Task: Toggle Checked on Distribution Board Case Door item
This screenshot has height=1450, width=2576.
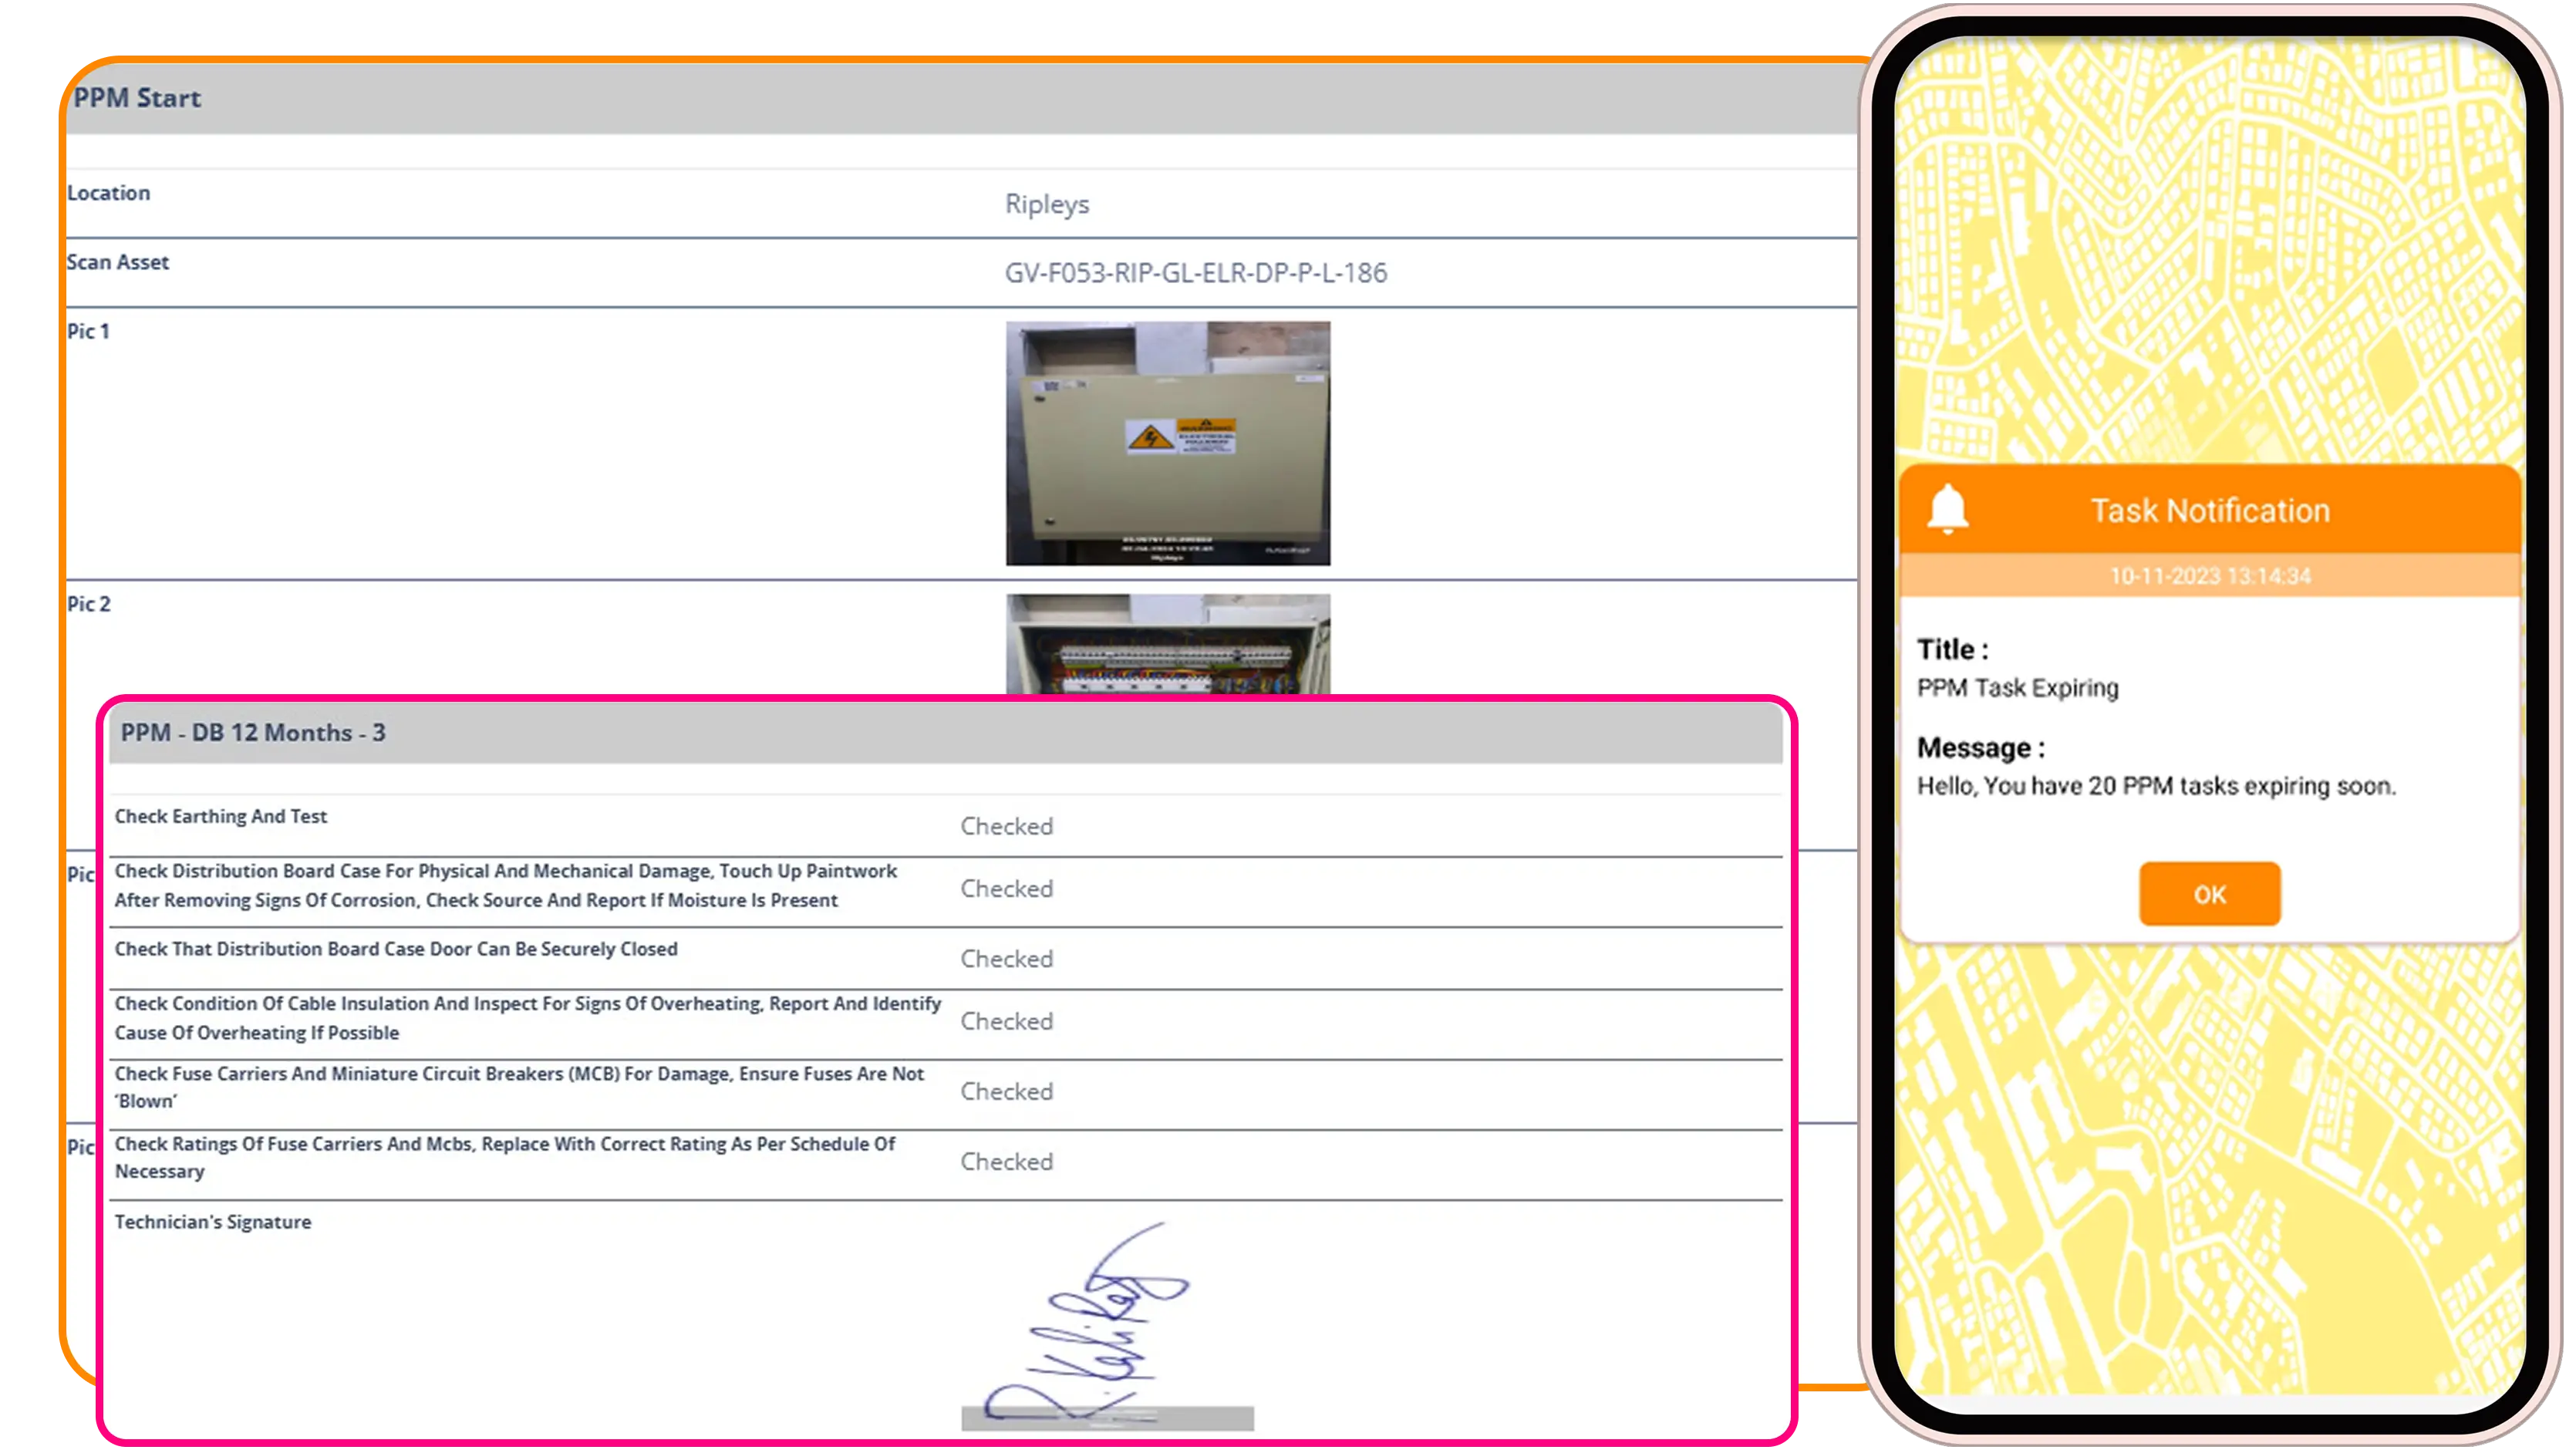Action: click(1007, 958)
